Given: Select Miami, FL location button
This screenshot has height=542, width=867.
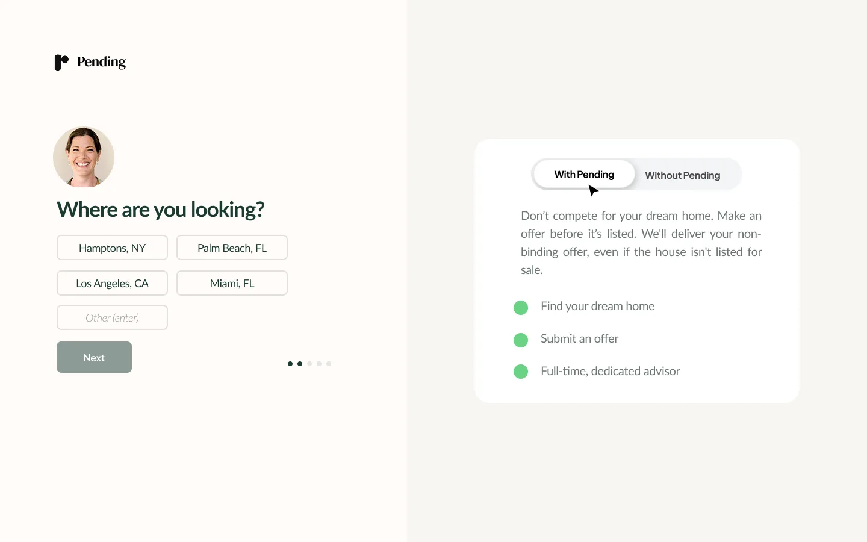Looking at the screenshot, I should [232, 283].
